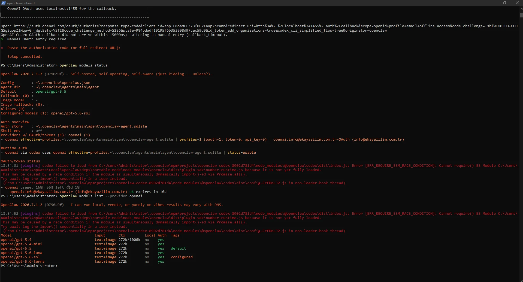This screenshot has width=523, height=282.
Task: Click the auth.openai.com OAuth authorize URL
Action: tap(259, 28)
